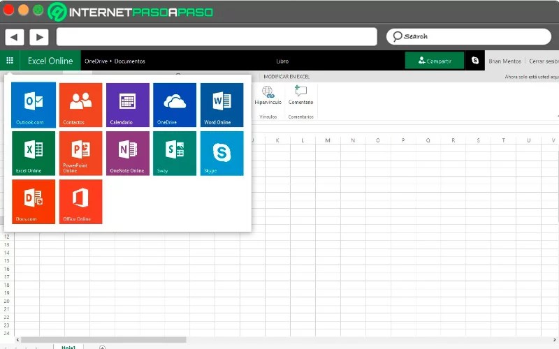Toggle the app launcher grid icon
Image resolution: width=559 pixels, height=349 pixels.
coord(10,61)
